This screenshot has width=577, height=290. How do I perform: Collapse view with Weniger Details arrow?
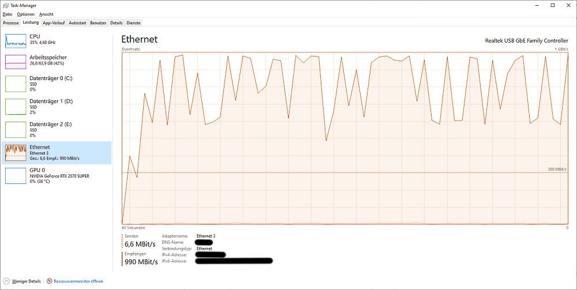click(7, 281)
